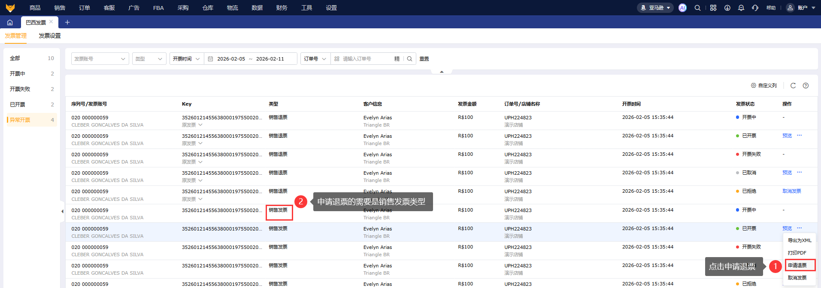The image size is (821, 288).
Task: Click the start date 2026-02-05
Action: pos(231,59)
